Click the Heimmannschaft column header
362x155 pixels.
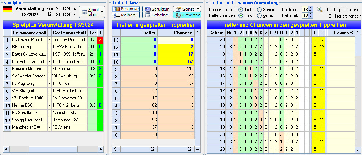click(29, 33)
